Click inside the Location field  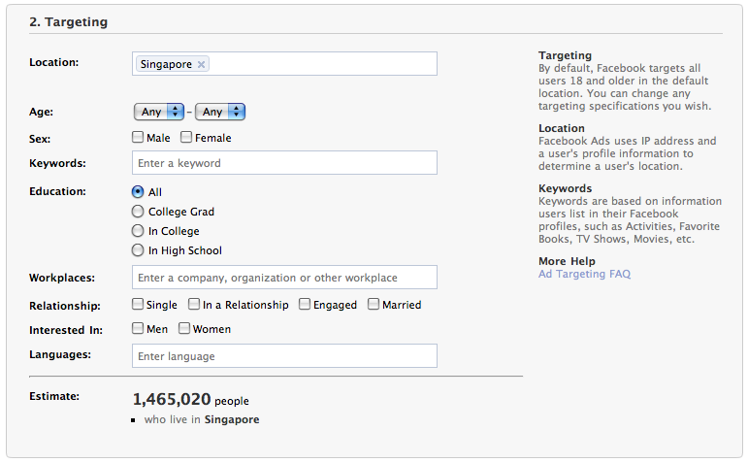tap(320, 64)
